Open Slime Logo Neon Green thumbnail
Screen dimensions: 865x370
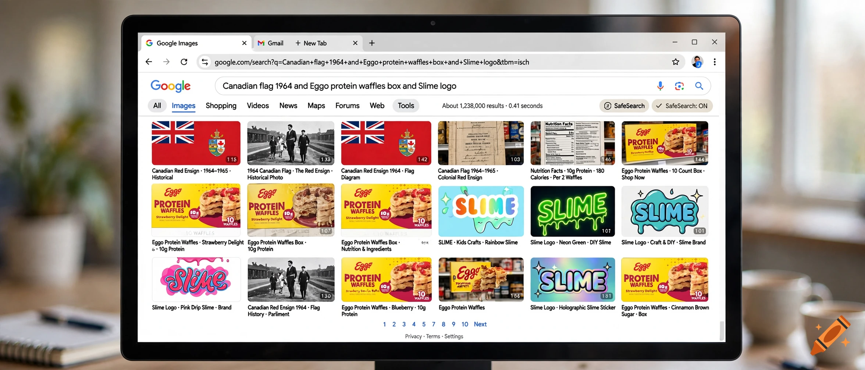pyautogui.click(x=573, y=211)
